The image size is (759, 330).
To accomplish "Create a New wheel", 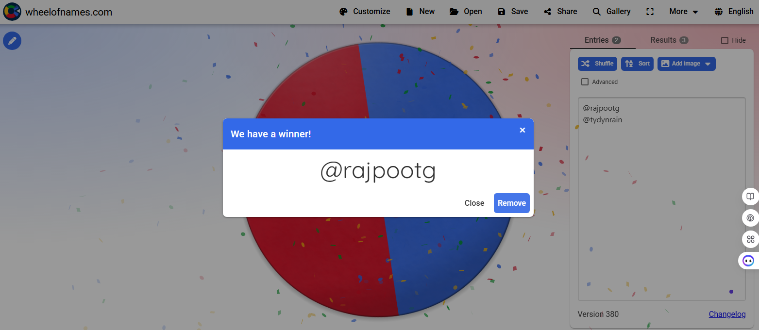I will coord(421,12).
